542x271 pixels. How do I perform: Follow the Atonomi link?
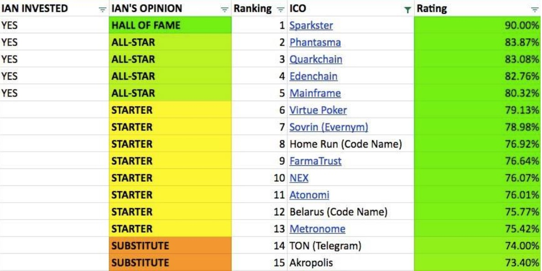coord(309,195)
